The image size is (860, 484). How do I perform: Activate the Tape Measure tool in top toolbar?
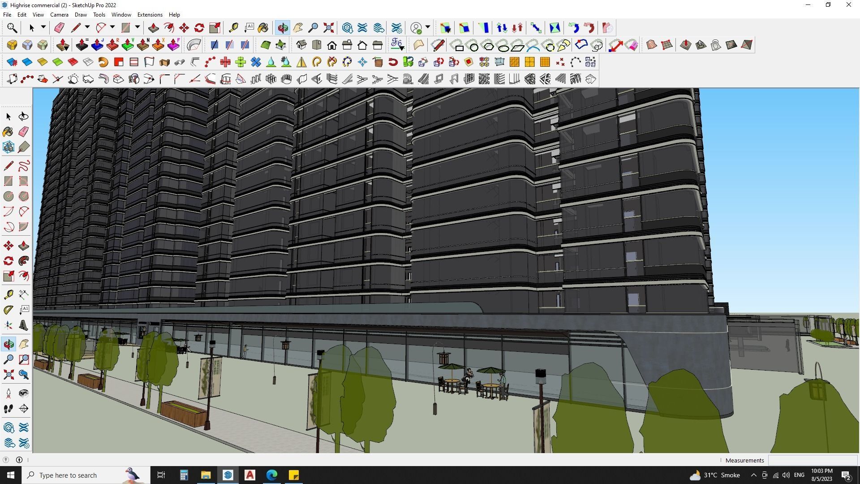233,28
